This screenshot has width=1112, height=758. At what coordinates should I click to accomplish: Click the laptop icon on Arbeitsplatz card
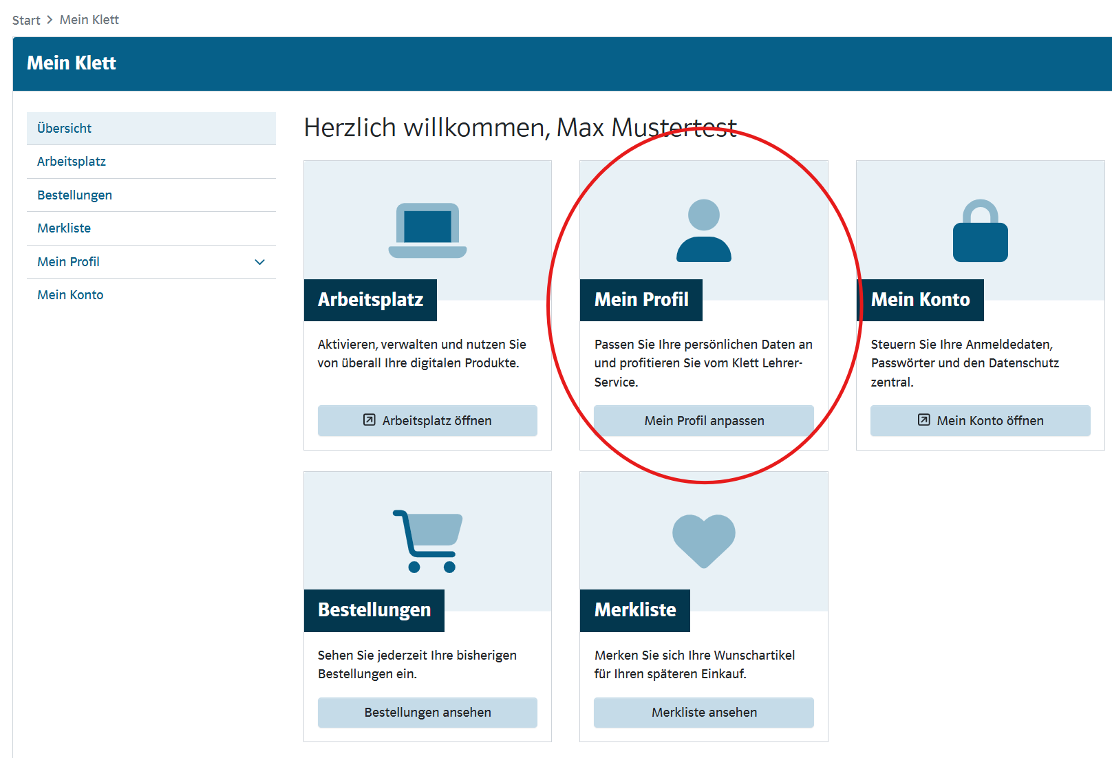427,230
